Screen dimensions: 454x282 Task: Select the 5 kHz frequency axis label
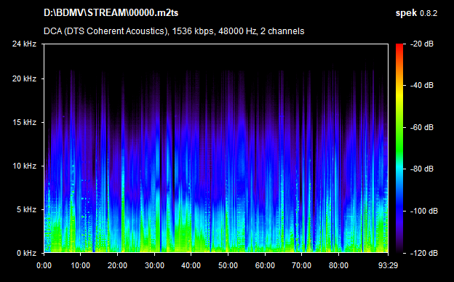click(x=26, y=209)
